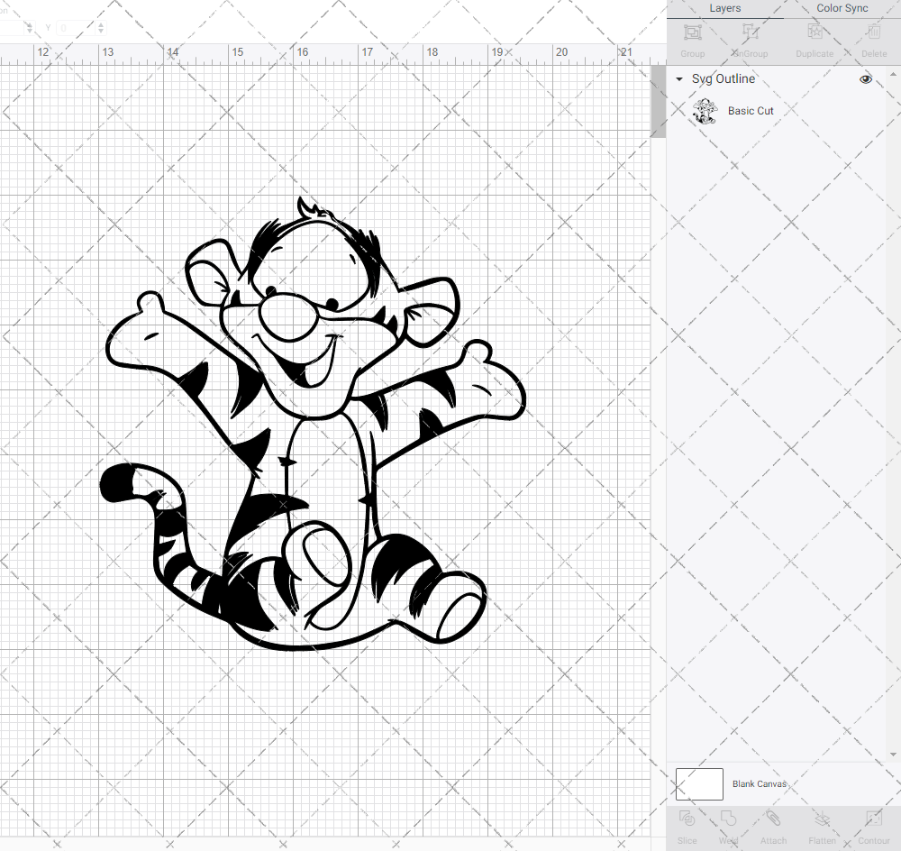Select the Svg Outline layer name
Image resolution: width=901 pixels, height=851 pixels.
(x=724, y=78)
